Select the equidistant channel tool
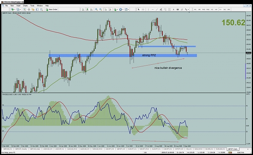 (x=161, y=10)
